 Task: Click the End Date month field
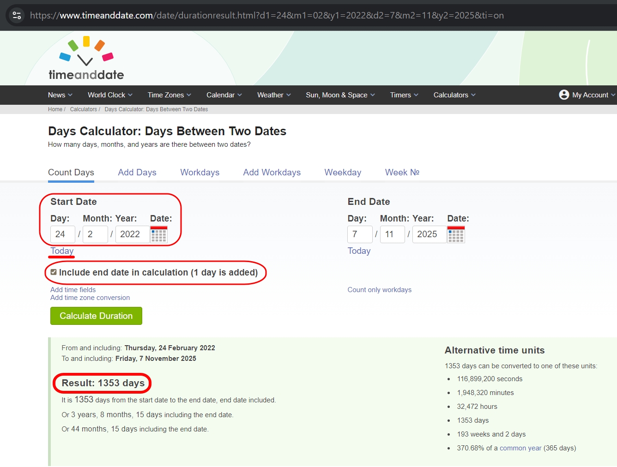tap(393, 234)
